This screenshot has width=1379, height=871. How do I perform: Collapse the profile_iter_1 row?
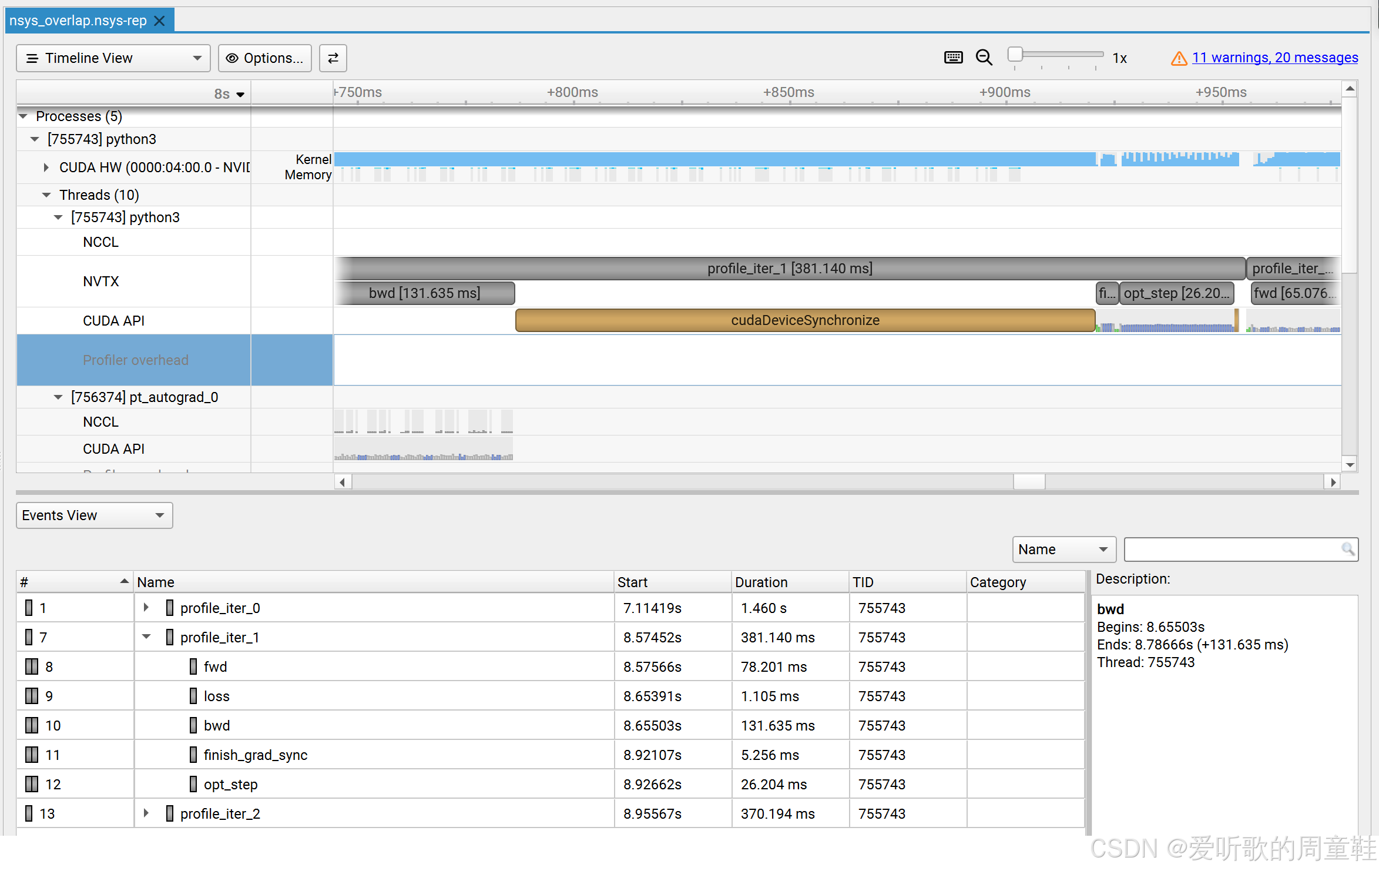(x=146, y=637)
